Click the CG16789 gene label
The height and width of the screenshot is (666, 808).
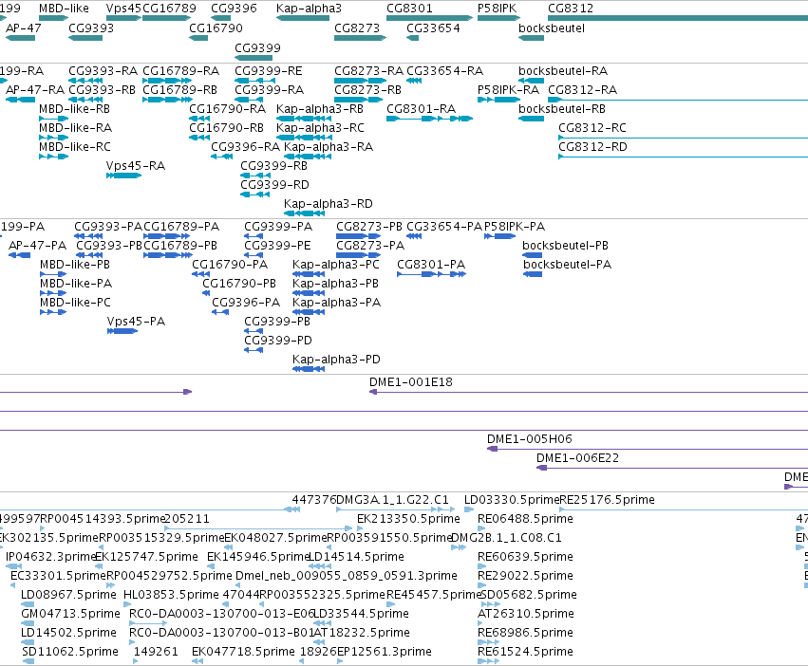coord(170,9)
